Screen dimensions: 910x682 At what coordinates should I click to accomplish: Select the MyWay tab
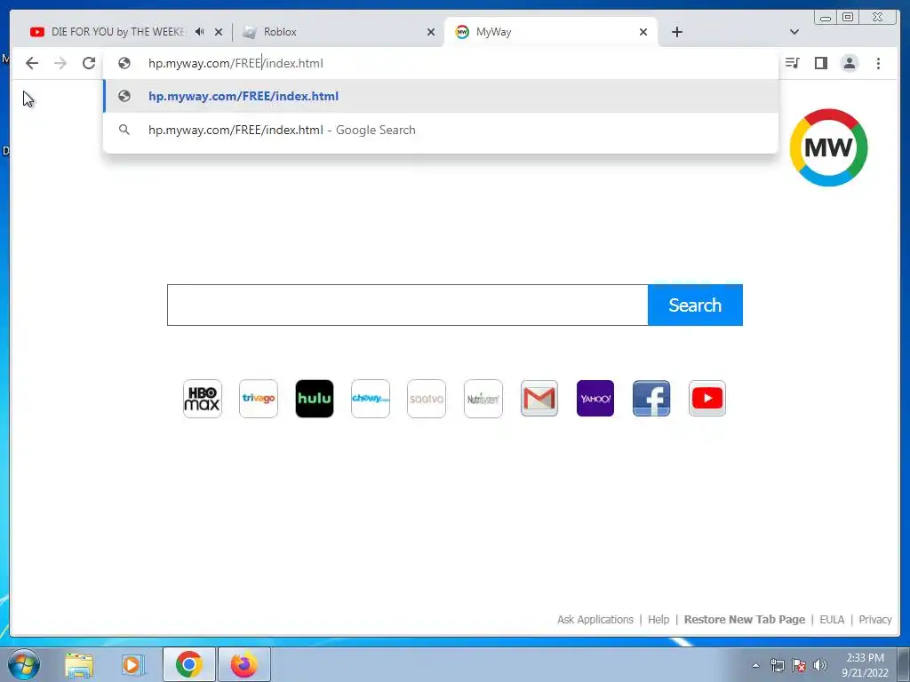coord(550,32)
